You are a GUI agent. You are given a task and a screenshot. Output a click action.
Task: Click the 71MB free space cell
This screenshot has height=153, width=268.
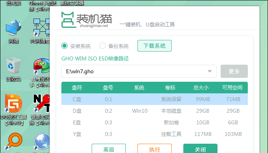pos(233,99)
